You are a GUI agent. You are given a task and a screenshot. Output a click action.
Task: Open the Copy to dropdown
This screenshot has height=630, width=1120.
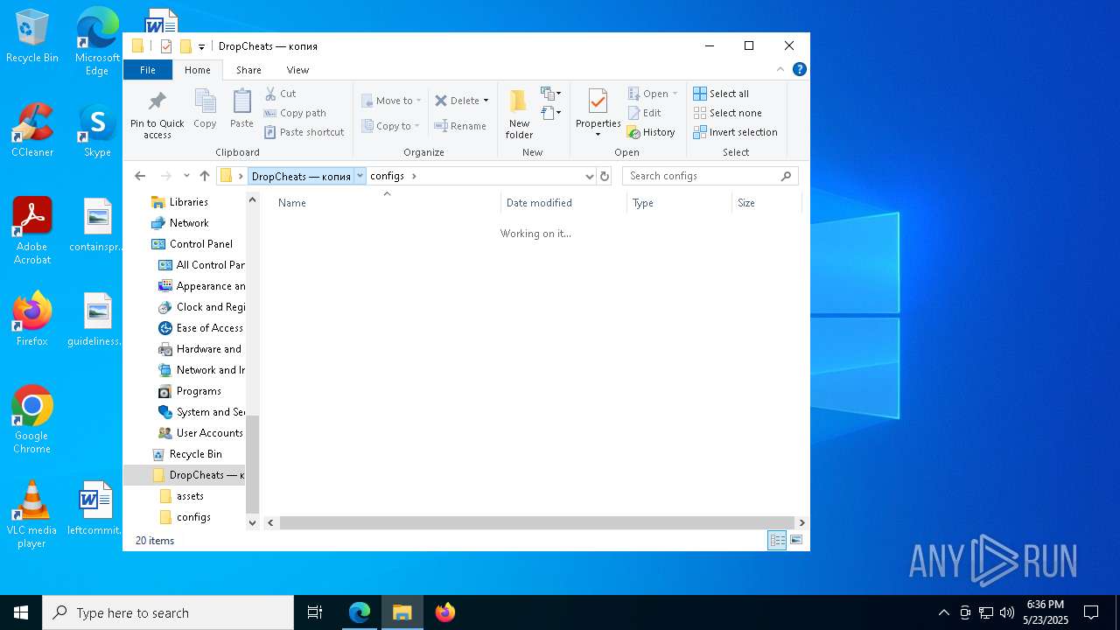tap(390, 126)
